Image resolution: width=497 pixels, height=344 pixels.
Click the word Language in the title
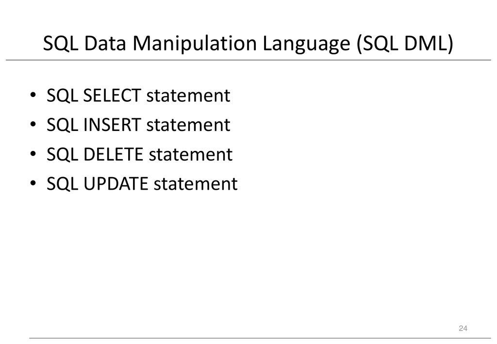click(x=306, y=43)
